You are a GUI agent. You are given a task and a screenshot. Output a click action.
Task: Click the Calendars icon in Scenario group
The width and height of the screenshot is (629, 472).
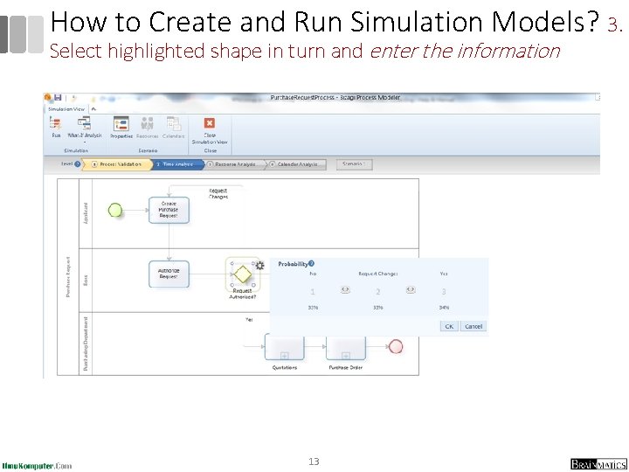(x=173, y=123)
